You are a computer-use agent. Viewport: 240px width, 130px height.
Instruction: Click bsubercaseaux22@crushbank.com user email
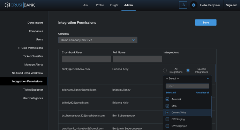(x=83, y=116)
